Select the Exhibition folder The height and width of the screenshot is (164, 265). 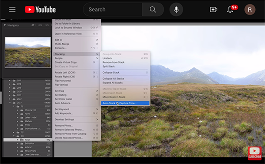pos(27,143)
